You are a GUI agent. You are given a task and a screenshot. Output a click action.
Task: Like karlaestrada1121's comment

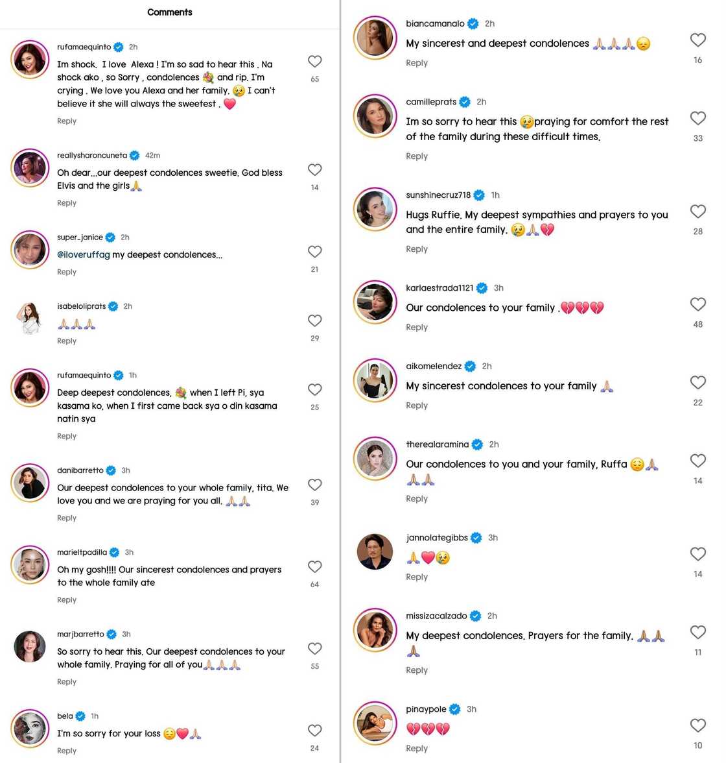[697, 305]
